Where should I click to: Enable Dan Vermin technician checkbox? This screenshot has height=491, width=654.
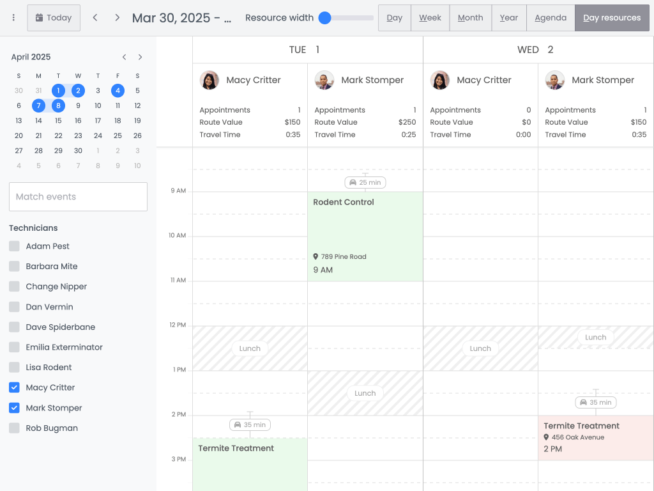(x=14, y=307)
